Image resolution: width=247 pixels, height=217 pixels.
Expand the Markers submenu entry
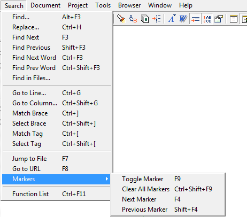(x=56, y=179)
